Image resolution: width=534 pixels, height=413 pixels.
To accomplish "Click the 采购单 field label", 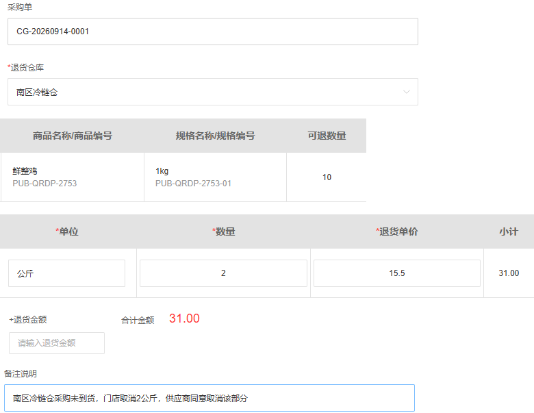I will coord(20,7).
